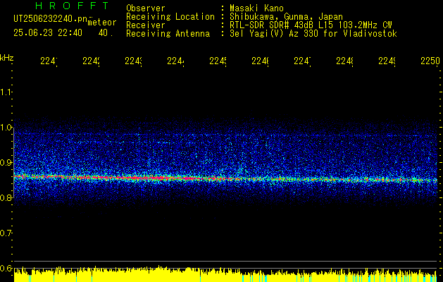Click the 2245 time axis label

tap(218, 61)
